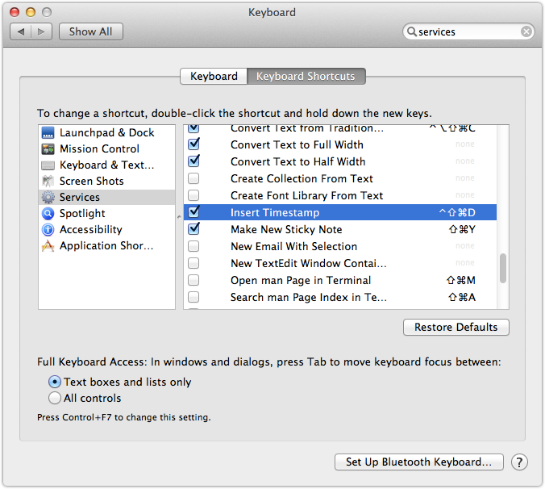Select Application Shortcuts category
The width and height of the screenshot is (545, 489).
coord(106,246)
